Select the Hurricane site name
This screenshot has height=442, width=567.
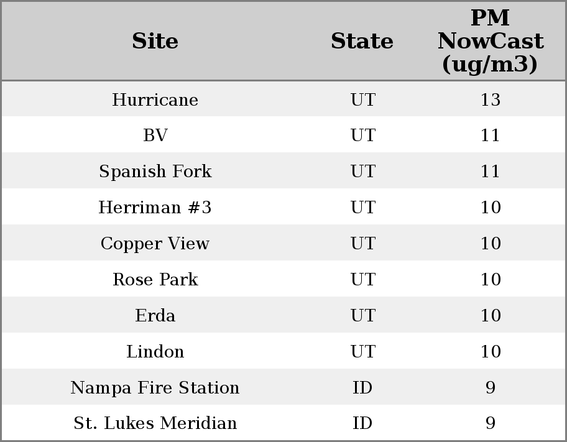[155, 100]
